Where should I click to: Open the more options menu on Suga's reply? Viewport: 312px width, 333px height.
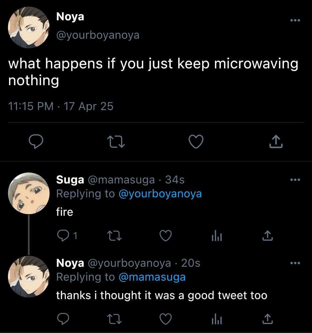click(x=295, y=179)
